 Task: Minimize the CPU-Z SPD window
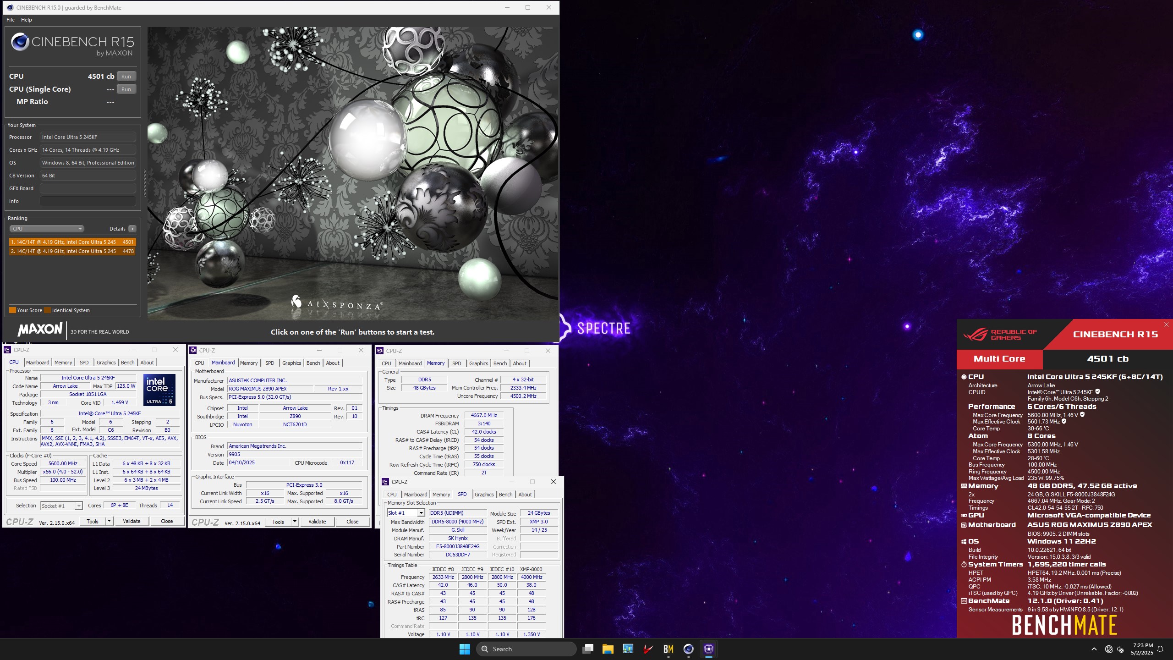511,482
